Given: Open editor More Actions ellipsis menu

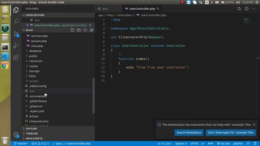Looking at the screenshot, I should click(x=254, y=9).
